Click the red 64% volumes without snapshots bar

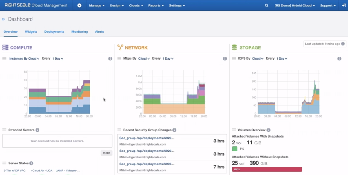click(x=267, y=169)
